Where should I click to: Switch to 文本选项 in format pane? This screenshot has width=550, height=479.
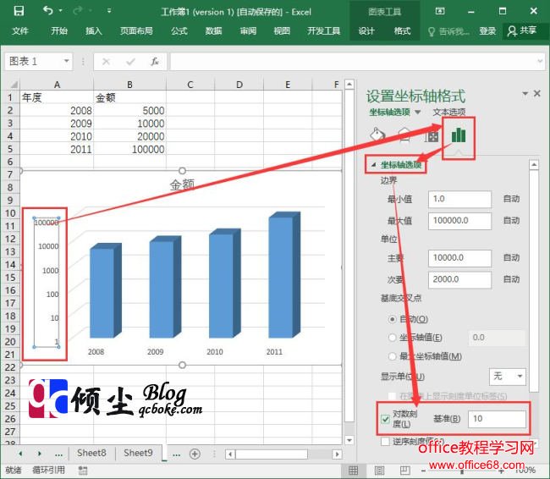[449, 112]
